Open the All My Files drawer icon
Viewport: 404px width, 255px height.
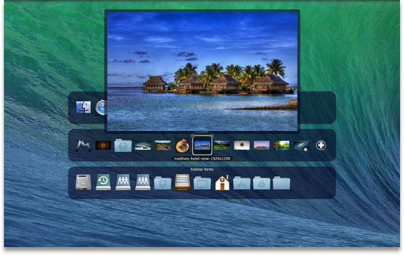coord(182,182)
